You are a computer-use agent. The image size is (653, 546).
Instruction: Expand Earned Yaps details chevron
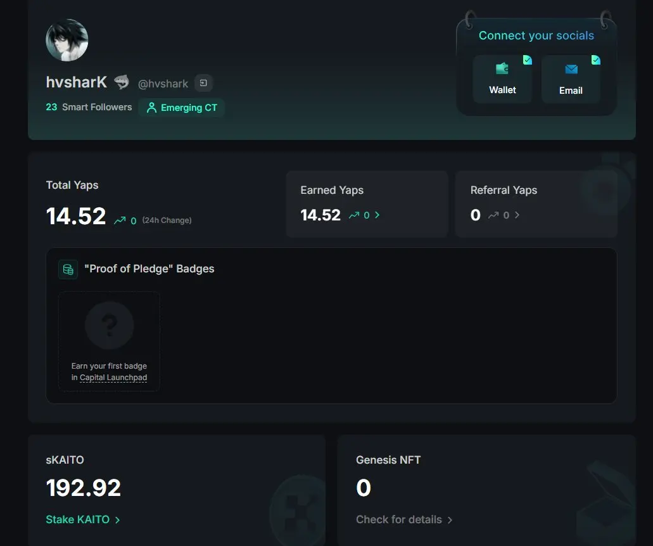pos(377,215)
